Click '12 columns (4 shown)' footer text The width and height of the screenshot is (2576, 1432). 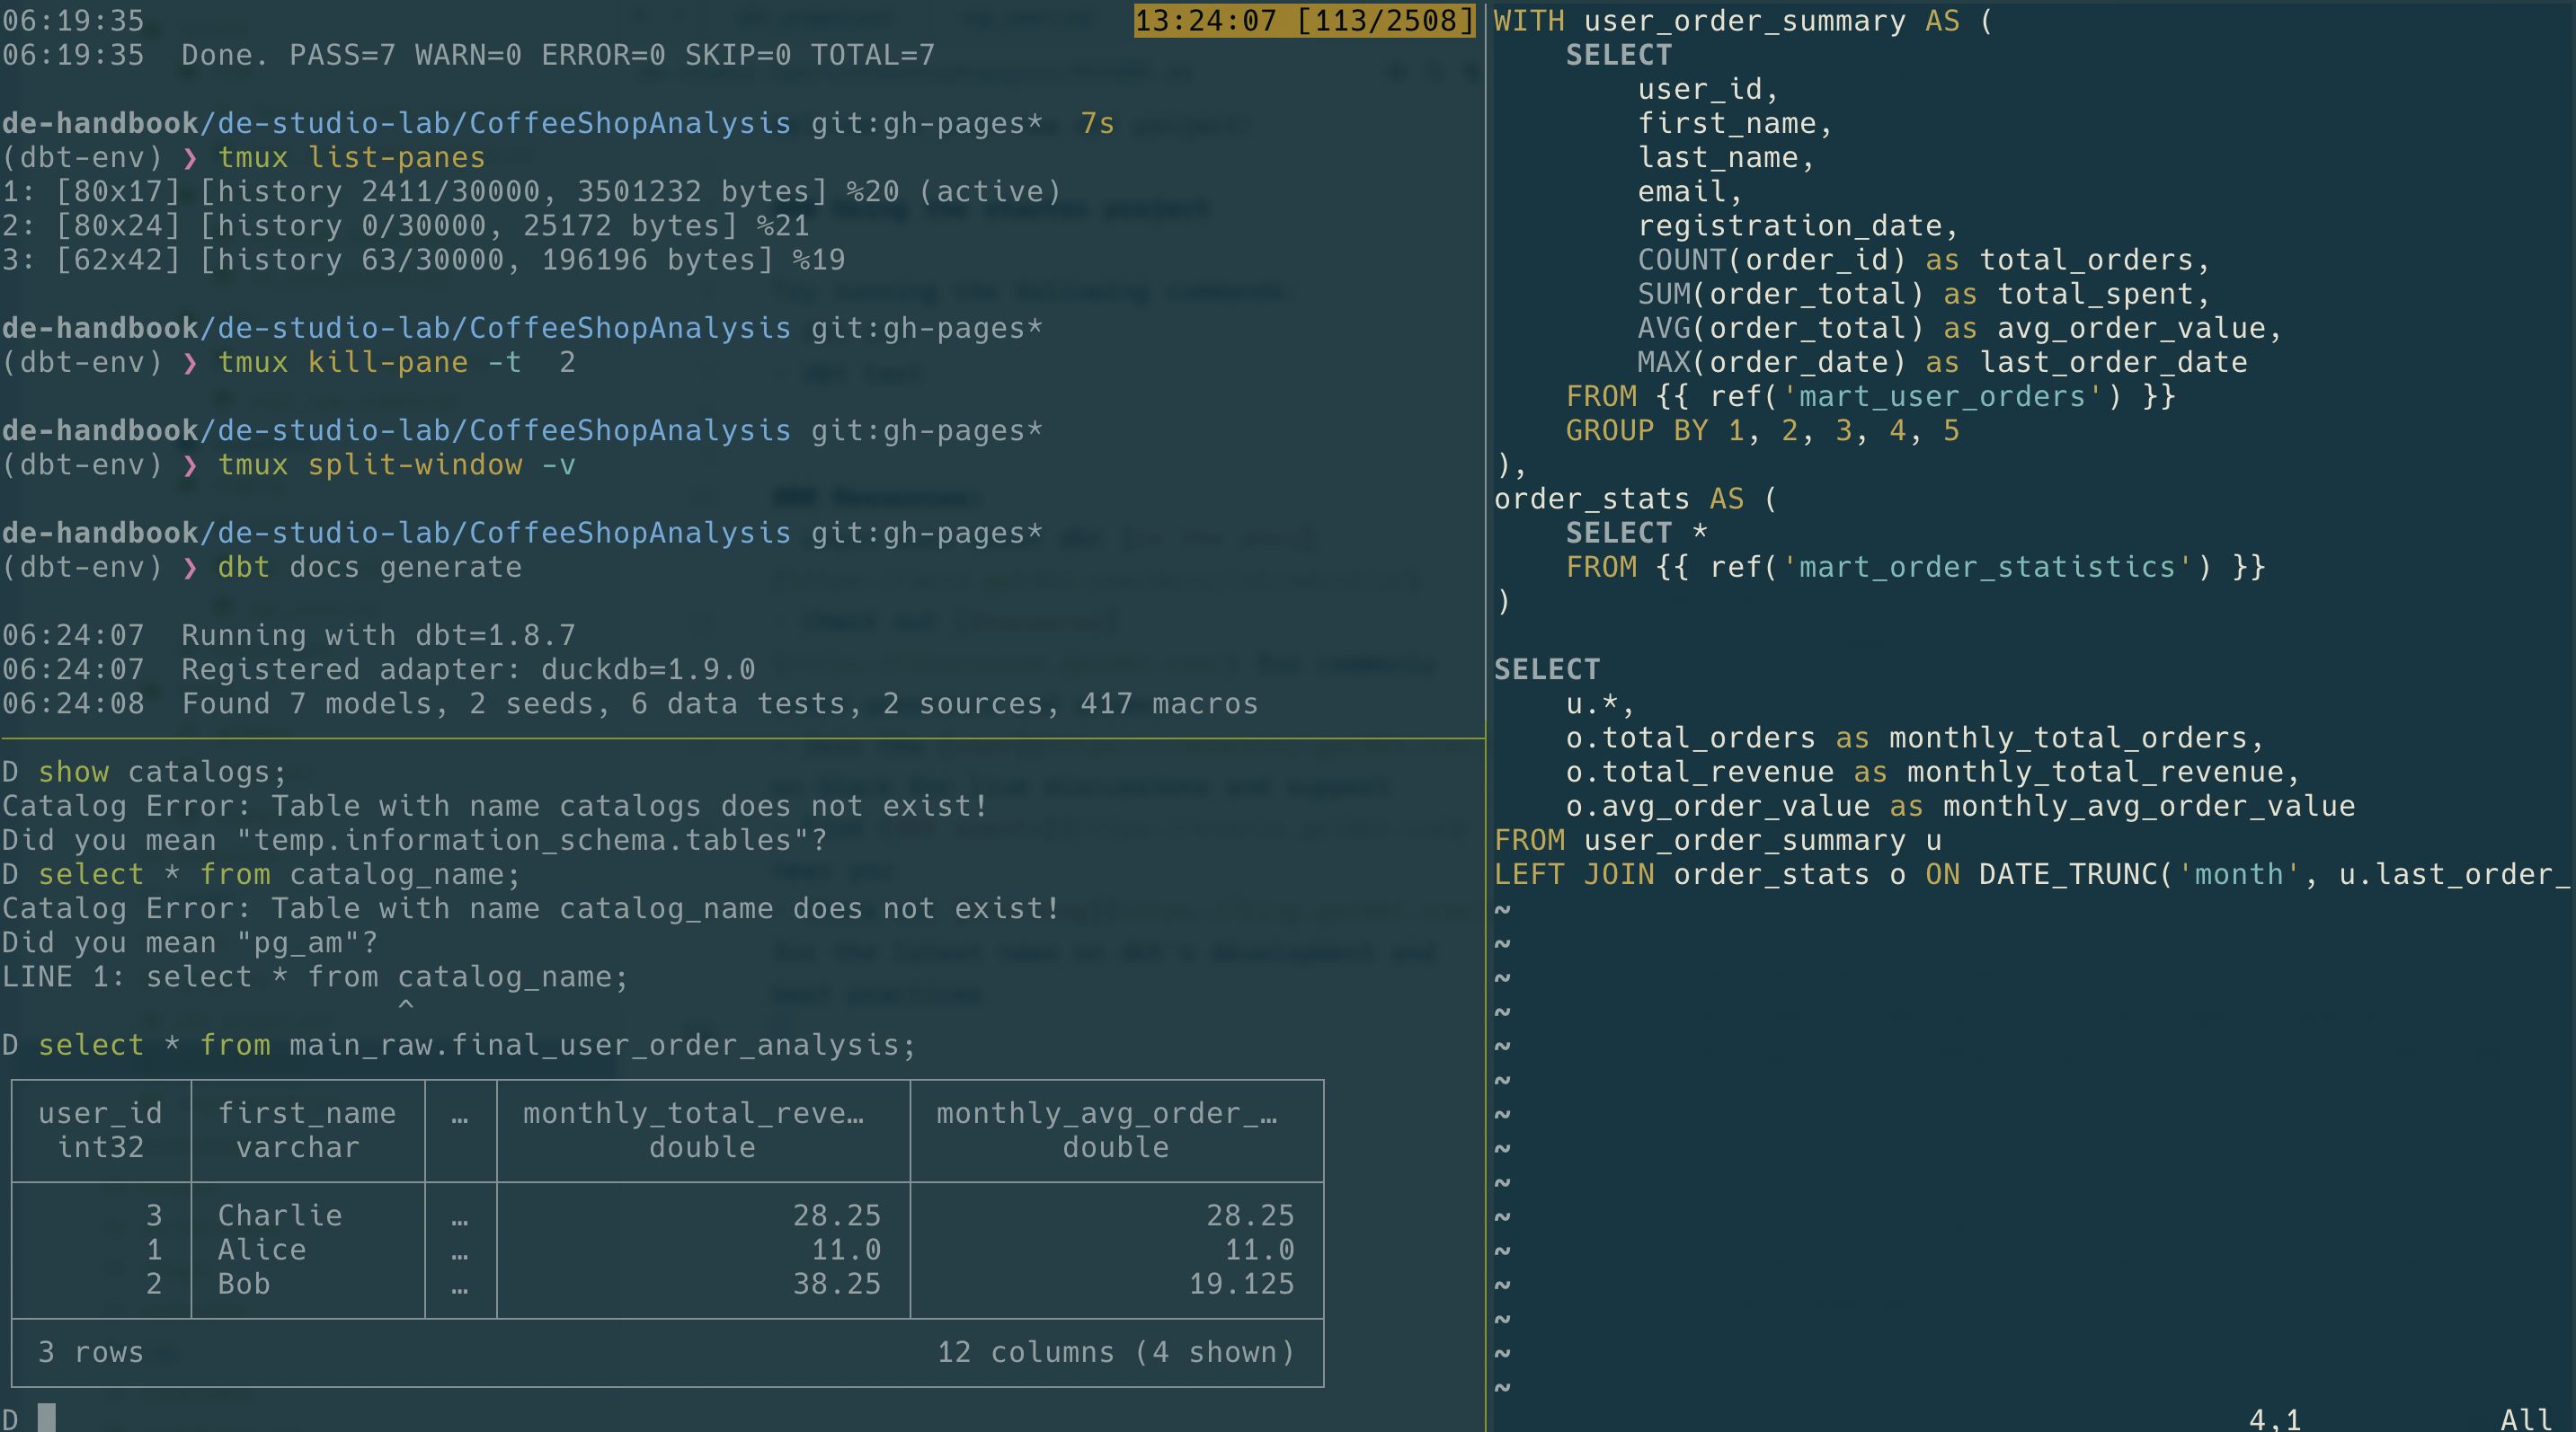pyautogui.click(x=1116, y=1351)
